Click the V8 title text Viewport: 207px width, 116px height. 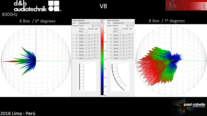point(103,6)
